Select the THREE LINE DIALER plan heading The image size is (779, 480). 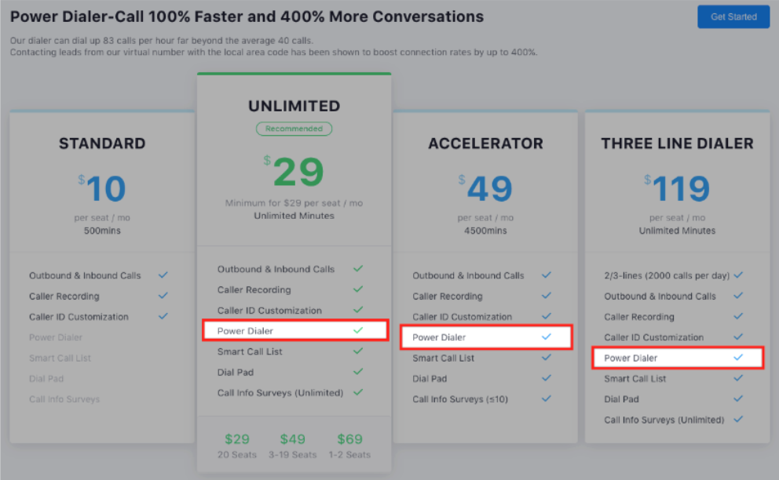[677, 144]
